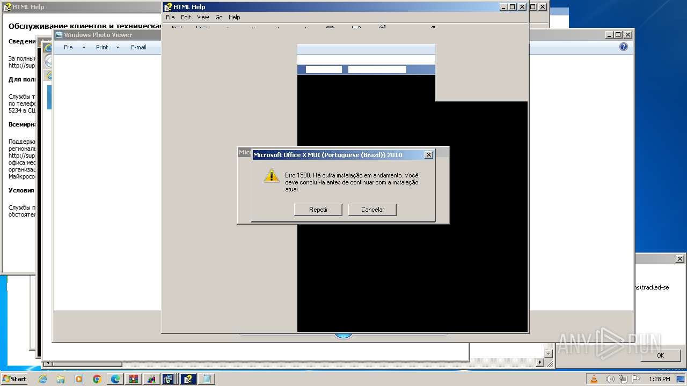Screen dimensions: 687x386
Task: Click E-mail in Windows Photo Viewer toolbar
Action: click(138, 47)
